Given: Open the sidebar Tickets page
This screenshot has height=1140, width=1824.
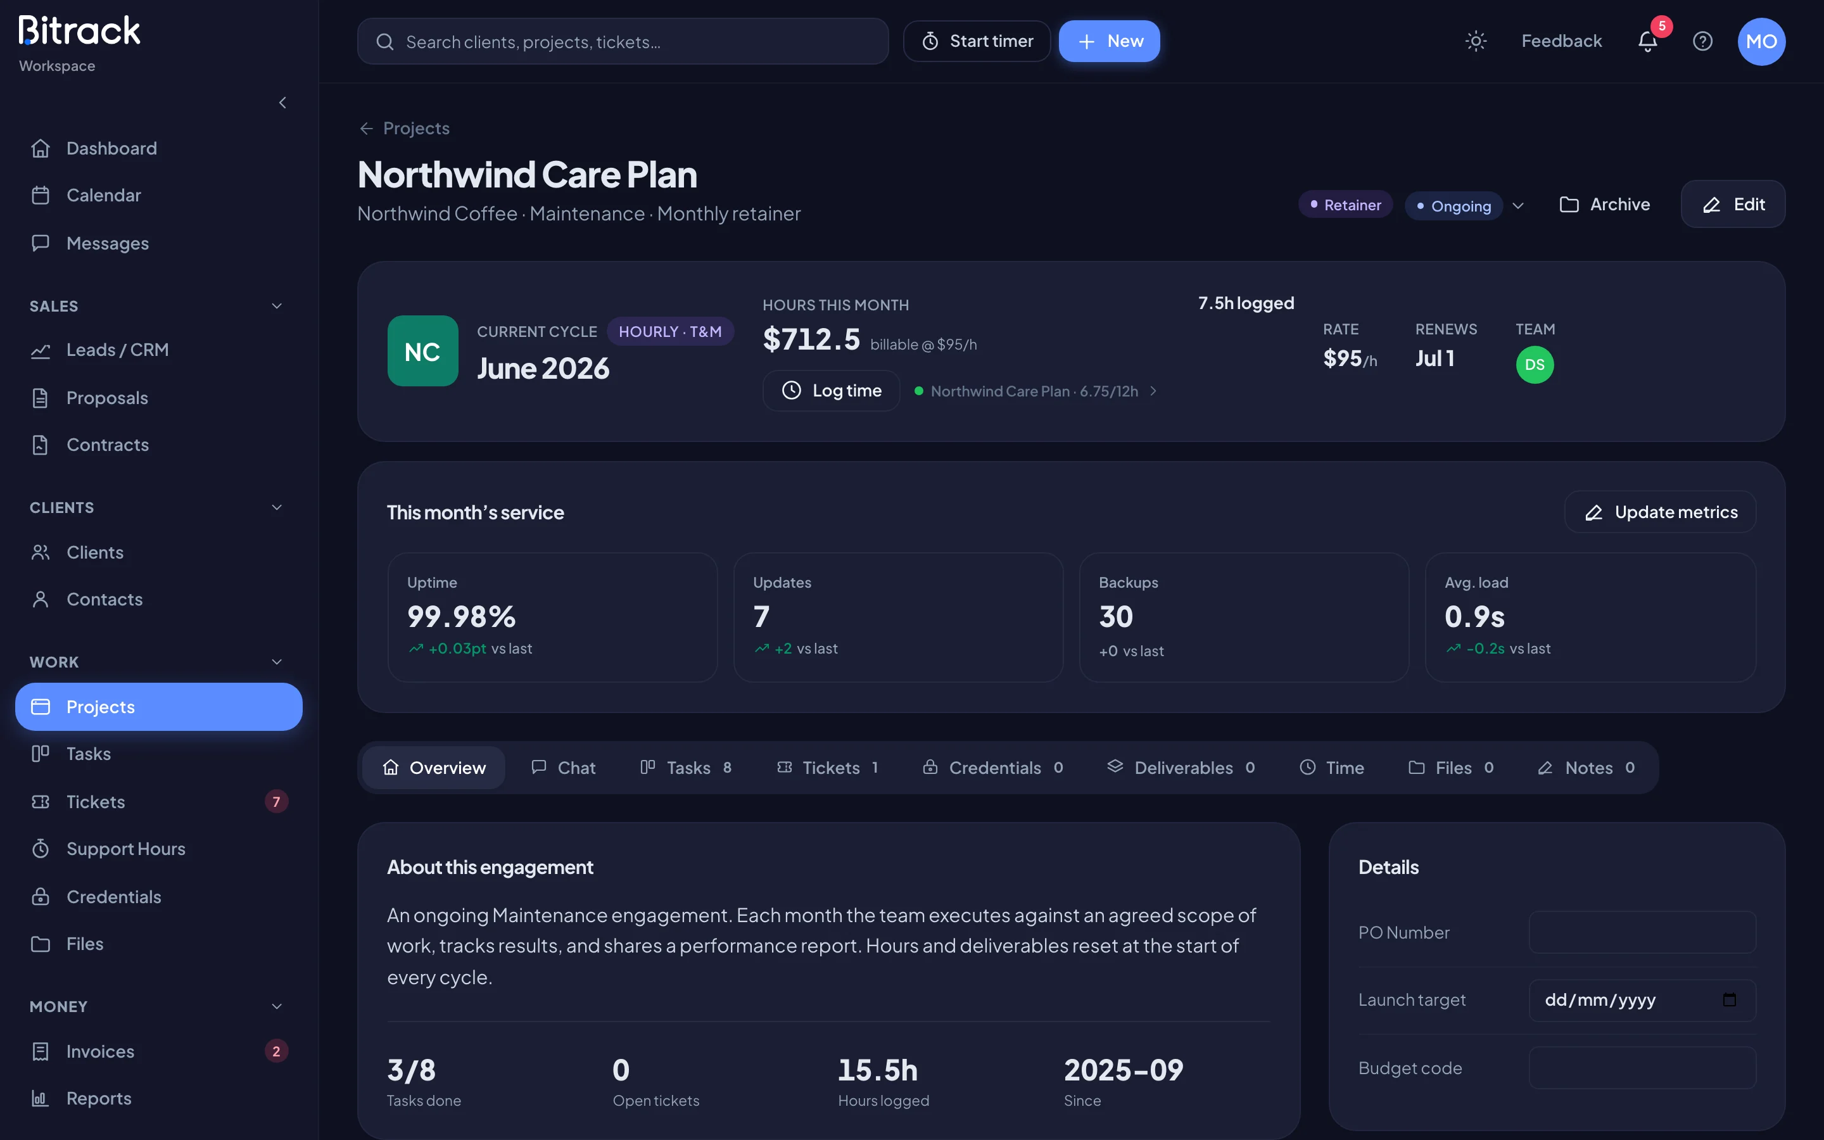Looking at the screenshot, I should (x=159, y=801).
